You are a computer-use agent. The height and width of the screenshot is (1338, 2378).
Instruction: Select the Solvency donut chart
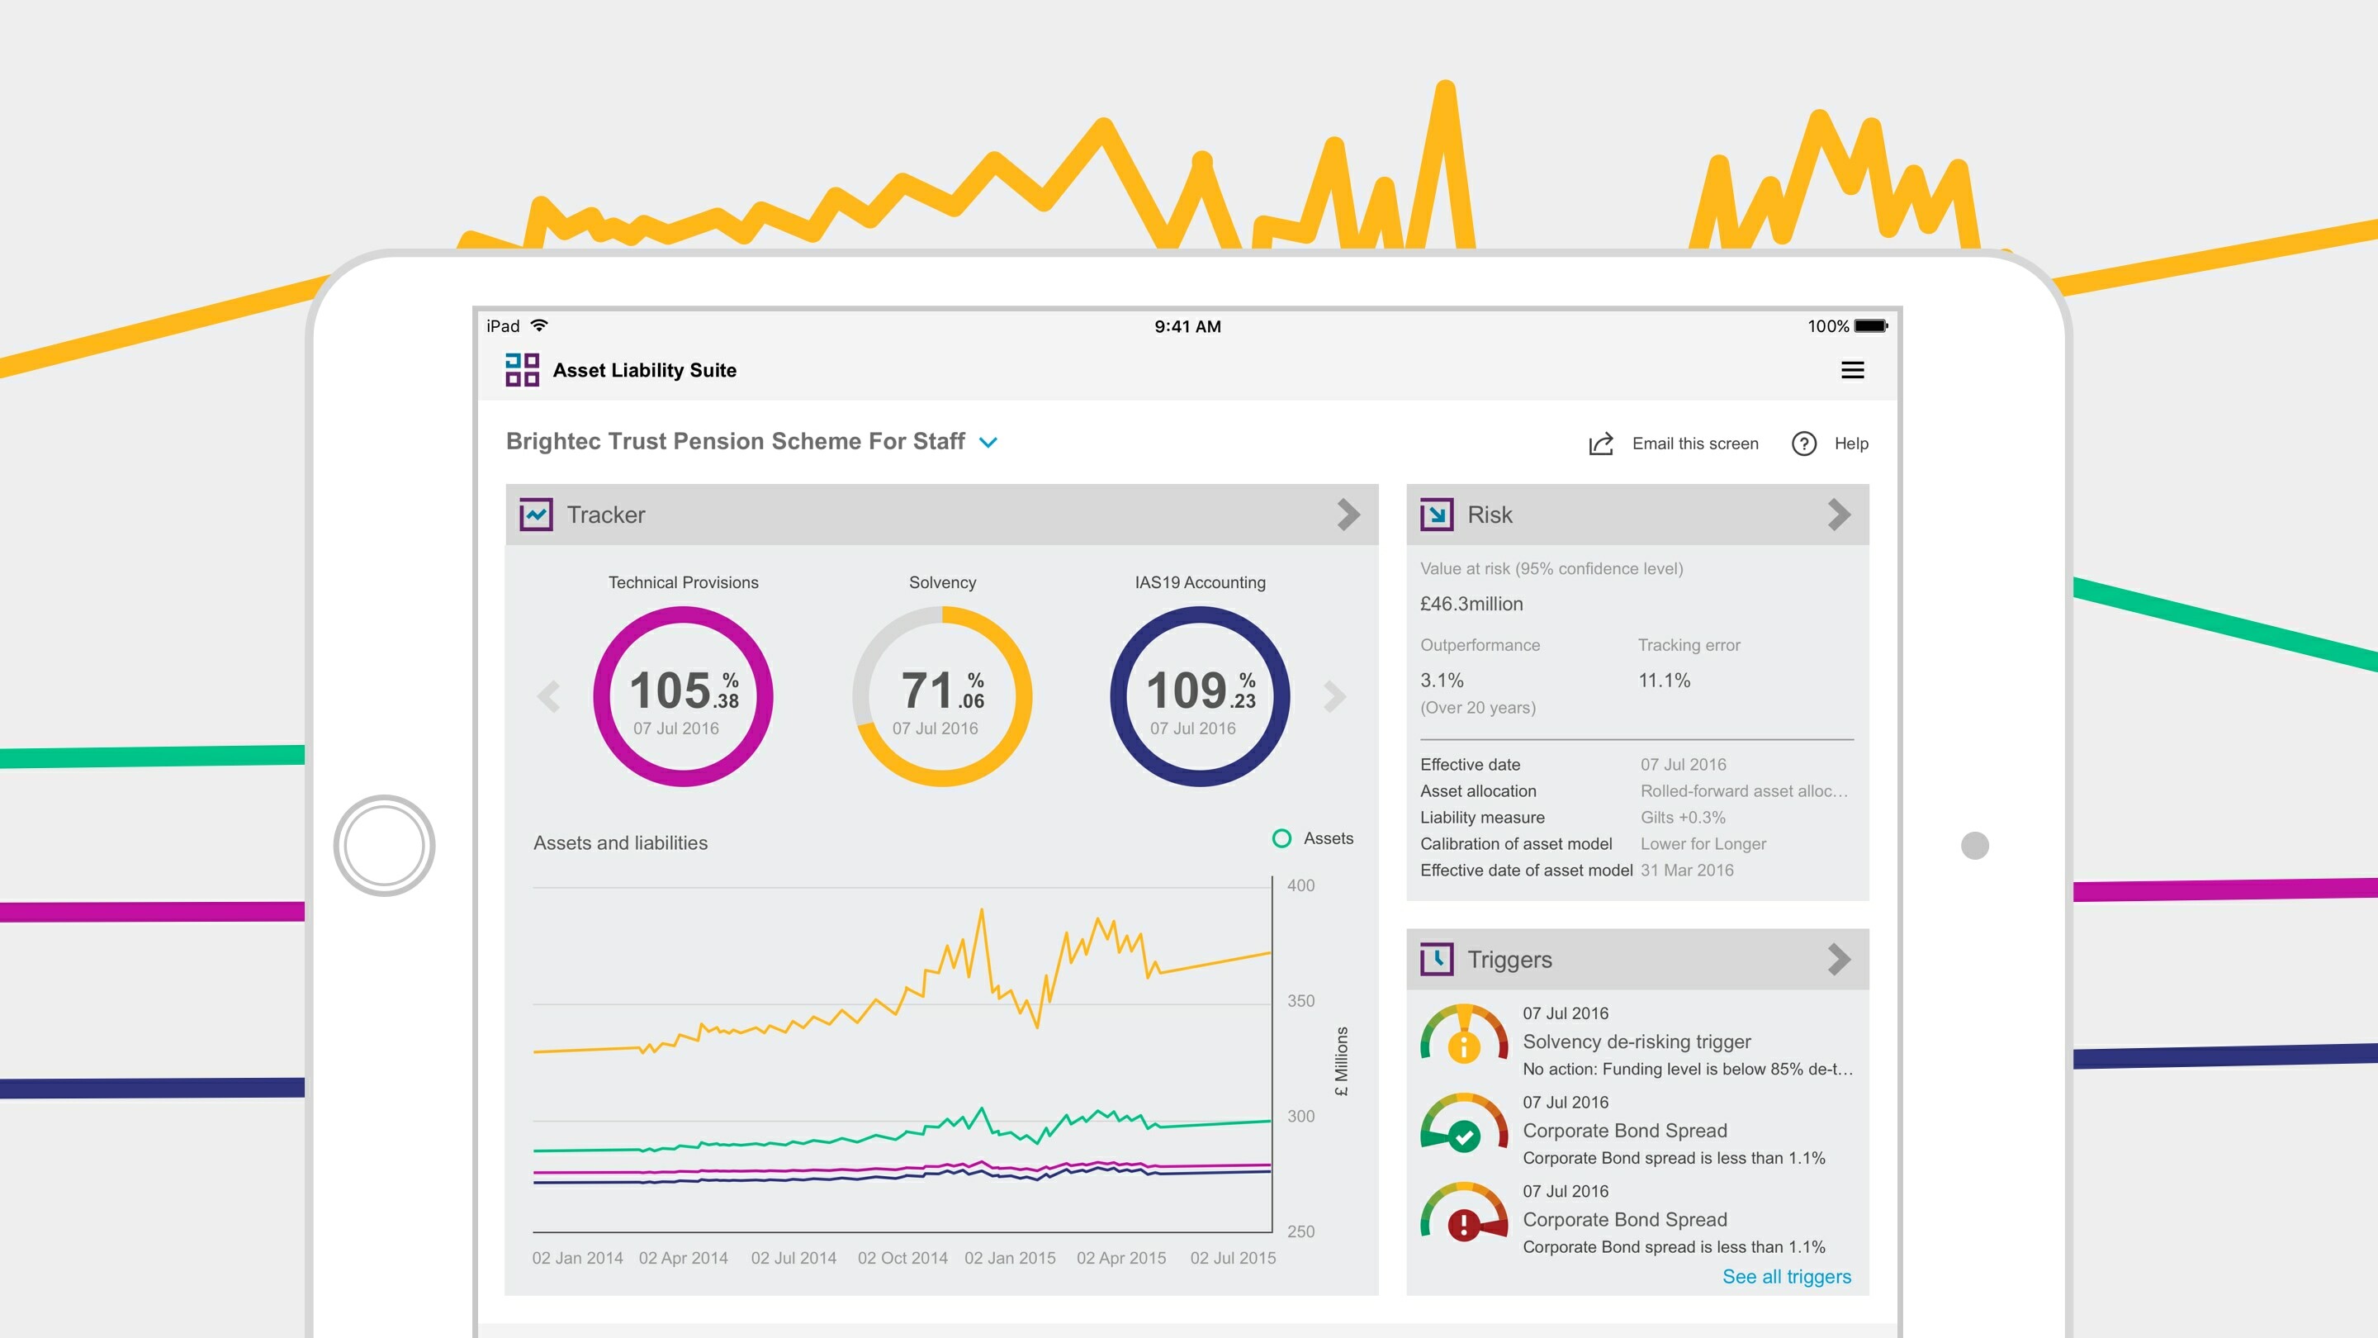click(942, 697)
